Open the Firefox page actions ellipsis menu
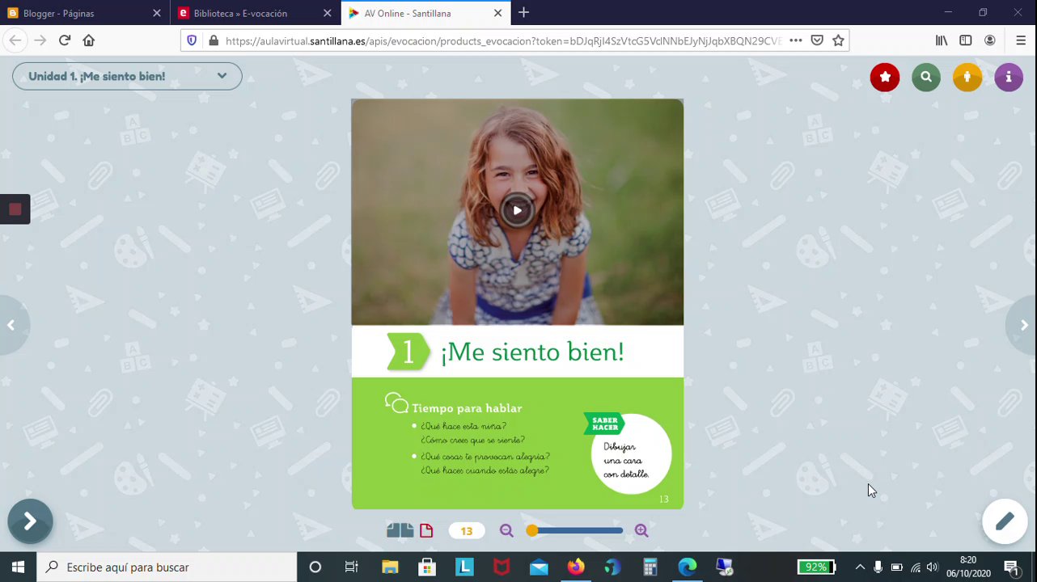Image resolution: width=1037 pixels, height=582 pixels. pyautogui.click(x=795, y=40)
